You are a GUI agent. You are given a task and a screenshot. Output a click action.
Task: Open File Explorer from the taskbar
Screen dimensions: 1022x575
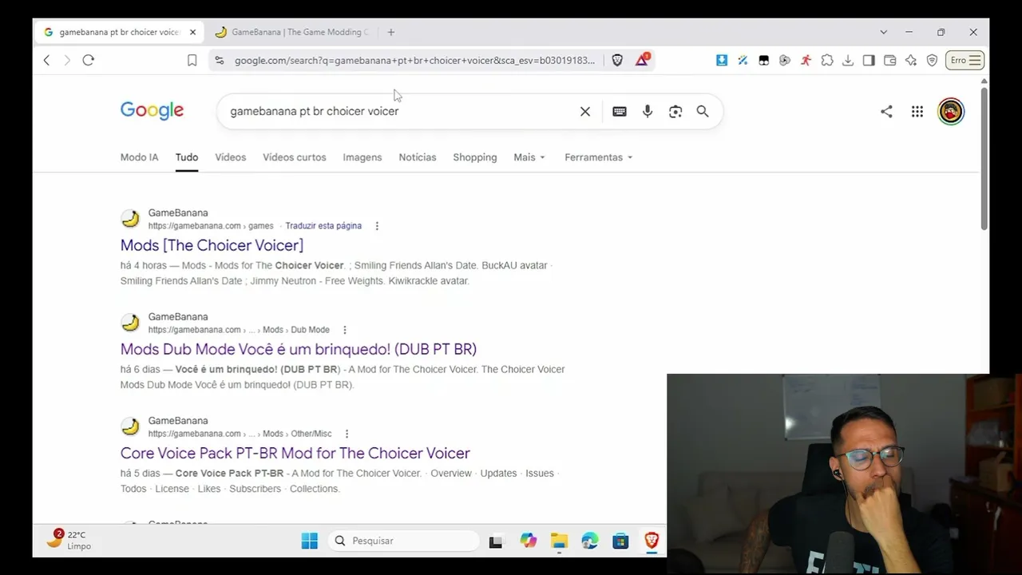tap(559, 541)
